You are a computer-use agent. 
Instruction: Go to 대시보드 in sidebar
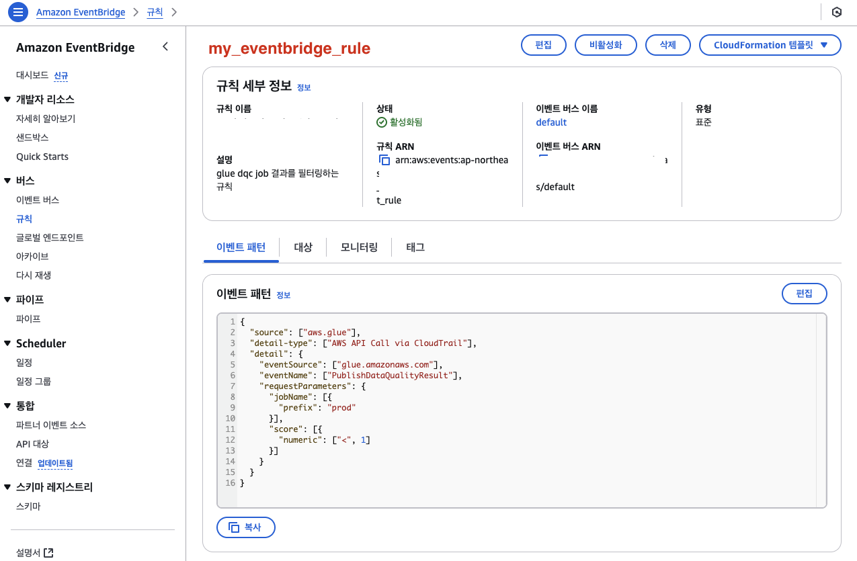click(x=32, y=75)
